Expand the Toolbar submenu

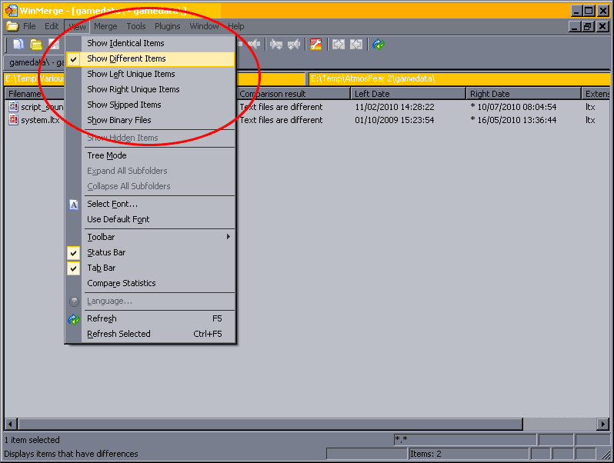(150, 237)
